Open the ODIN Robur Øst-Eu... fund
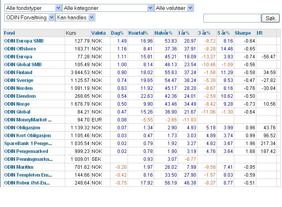Screen dimensions: 282x207 27,183
